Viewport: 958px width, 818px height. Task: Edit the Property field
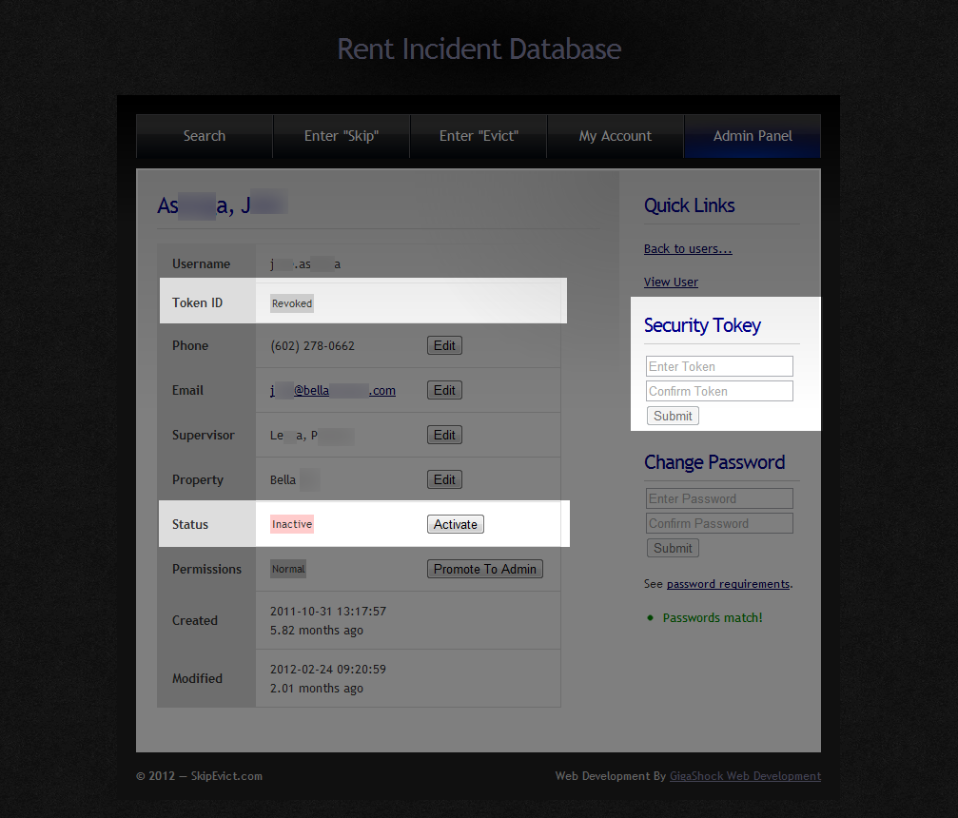444,479
